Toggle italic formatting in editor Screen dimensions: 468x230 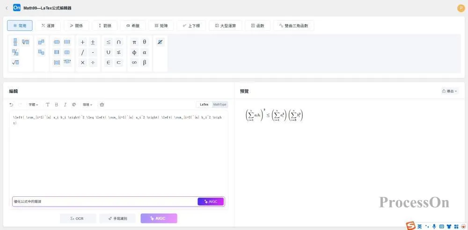[65, 105]
